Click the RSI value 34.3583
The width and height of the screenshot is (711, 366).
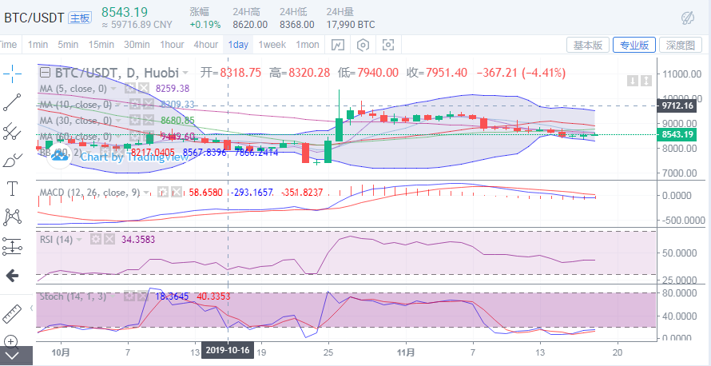click(137, 240)
